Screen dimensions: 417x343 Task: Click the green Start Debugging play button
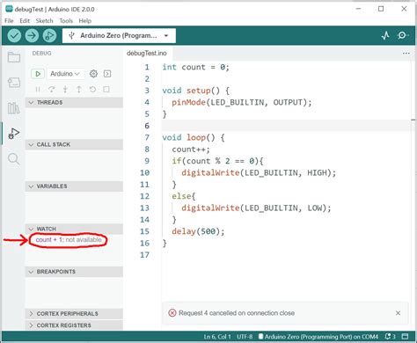[38, 74]
